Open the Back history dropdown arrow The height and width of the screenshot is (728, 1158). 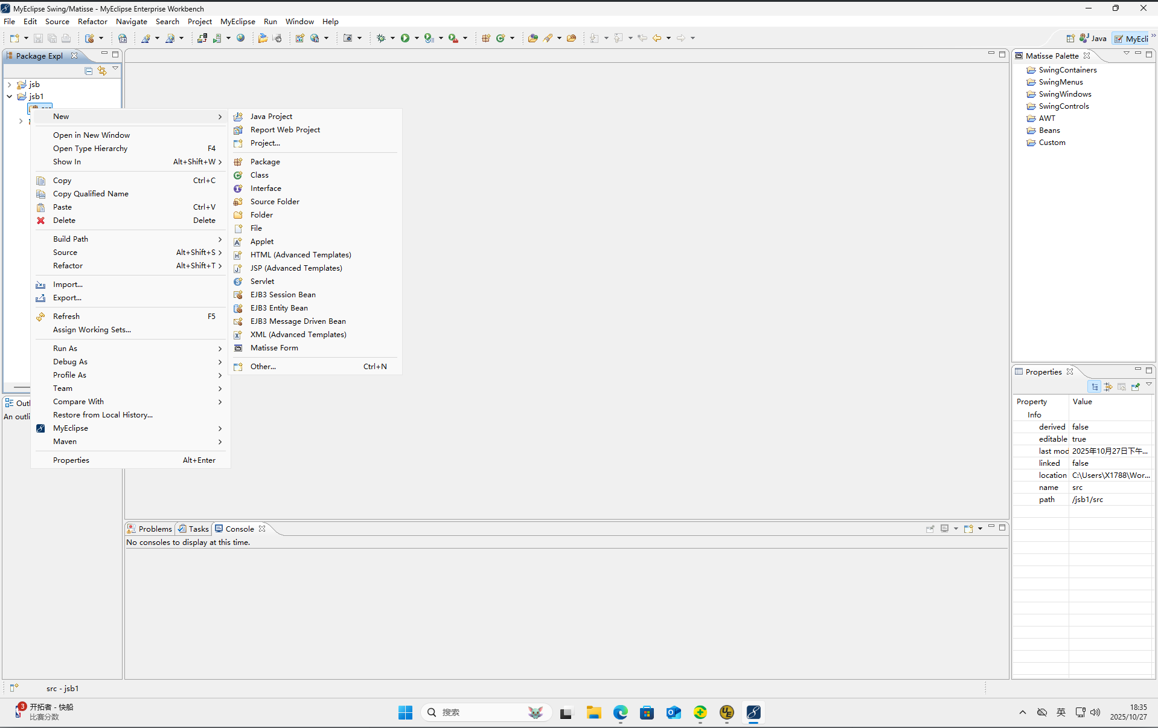tap(668, 38)
